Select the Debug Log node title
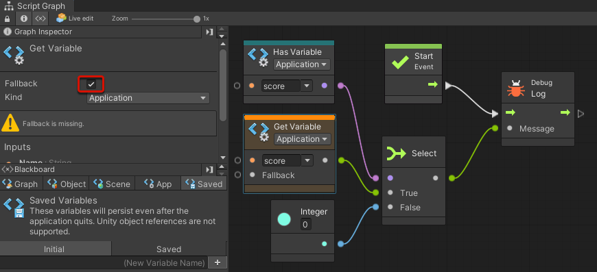The height and width of the screenshot is (272, 597). coord(541,88)
